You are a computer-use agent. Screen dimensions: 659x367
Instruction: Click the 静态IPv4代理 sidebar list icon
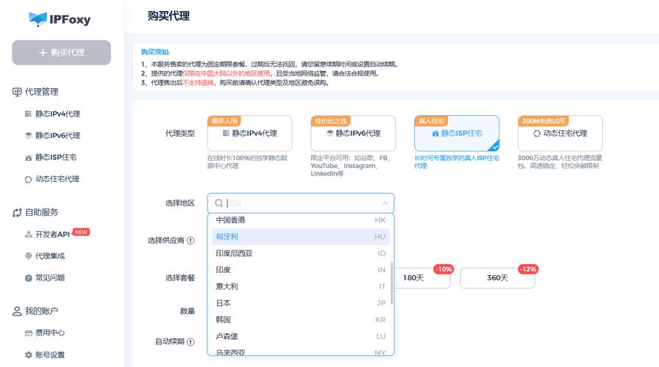[28, 114]
